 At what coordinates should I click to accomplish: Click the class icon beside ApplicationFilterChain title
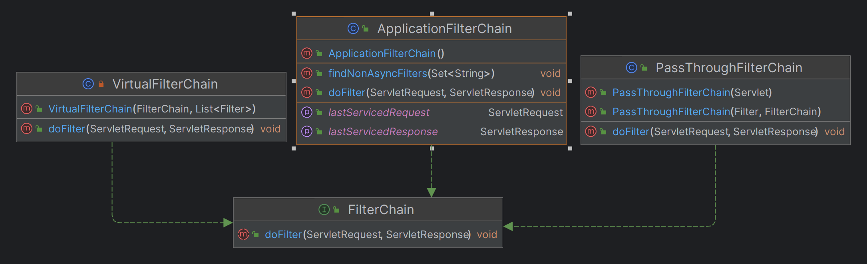353,29
